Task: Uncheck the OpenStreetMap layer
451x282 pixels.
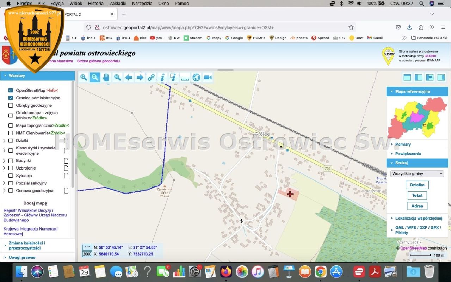Action: 11,90
